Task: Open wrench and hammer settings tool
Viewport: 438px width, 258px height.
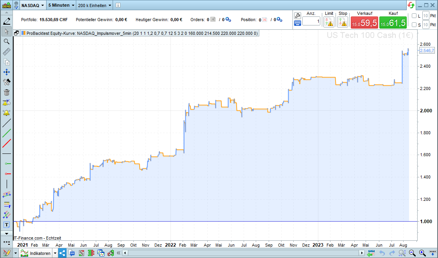Action: [x=6, y=82]
